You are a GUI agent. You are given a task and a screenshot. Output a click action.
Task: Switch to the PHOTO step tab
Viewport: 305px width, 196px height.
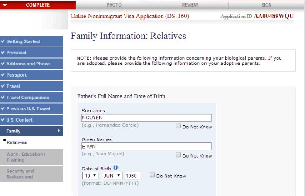point(114,5)
